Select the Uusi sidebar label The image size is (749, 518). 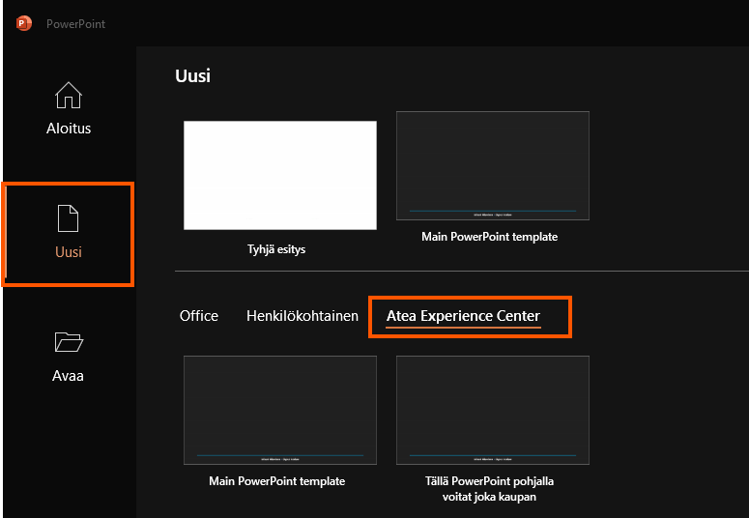click(69, 252)
